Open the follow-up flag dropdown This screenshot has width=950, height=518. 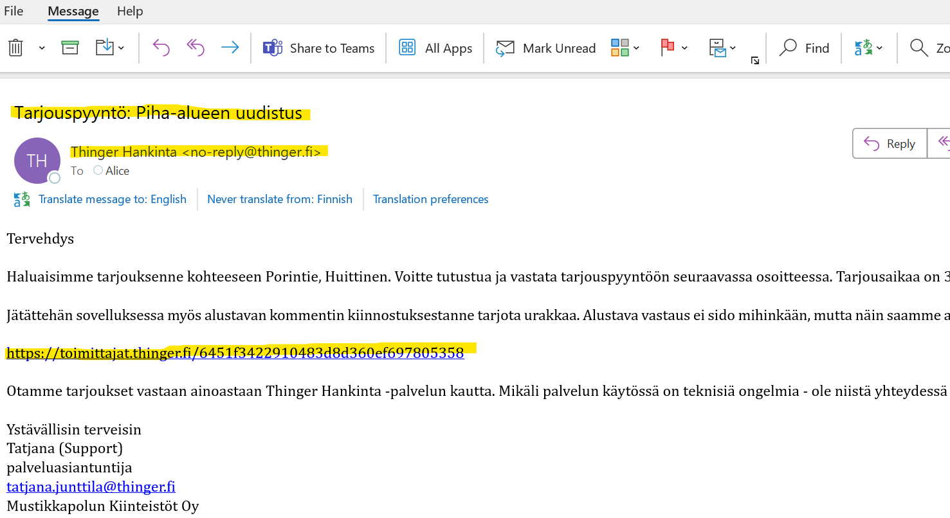click(674, 48)
